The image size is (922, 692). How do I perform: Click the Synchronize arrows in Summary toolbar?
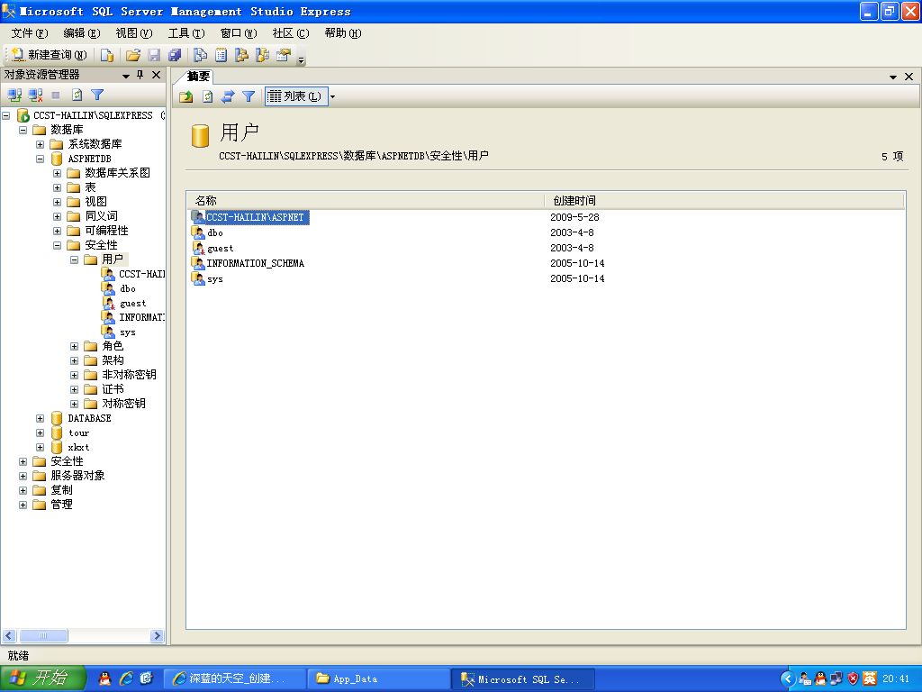[x=228, y=96]
